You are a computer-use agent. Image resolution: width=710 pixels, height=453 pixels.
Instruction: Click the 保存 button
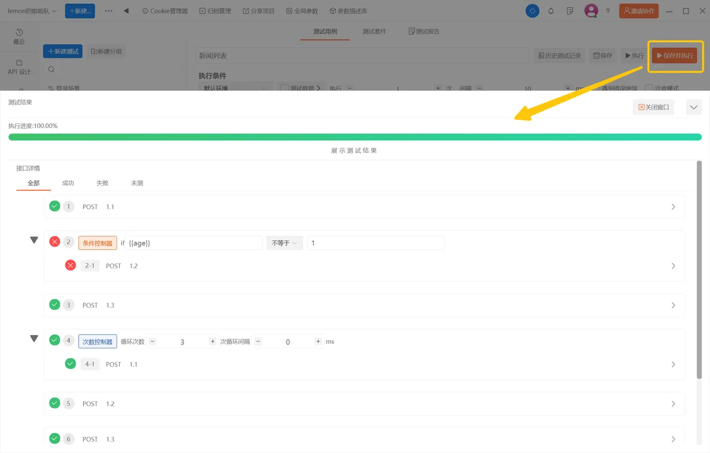[602, 55]
